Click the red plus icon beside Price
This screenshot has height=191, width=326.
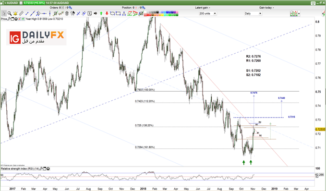[19, 19]
